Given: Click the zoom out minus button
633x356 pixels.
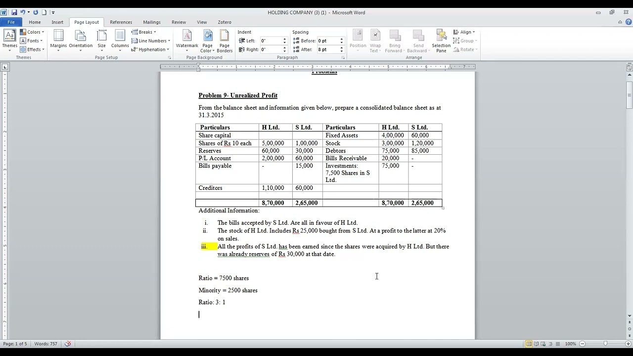Looking at the screenshot, I should (x=582, y=344).
